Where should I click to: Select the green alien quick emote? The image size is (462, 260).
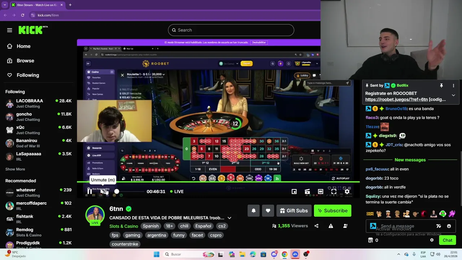pyautogui.click(x=443, y=214)
